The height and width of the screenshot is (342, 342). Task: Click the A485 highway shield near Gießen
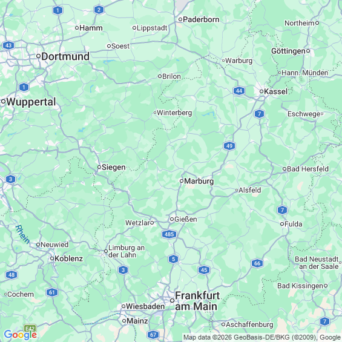coord(169,234)
